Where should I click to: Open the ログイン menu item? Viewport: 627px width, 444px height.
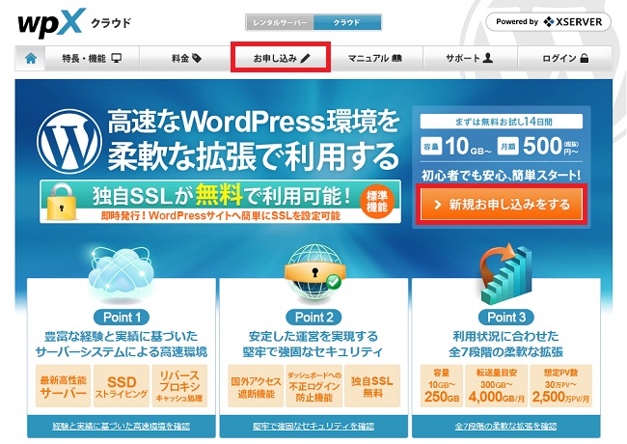tap(565, 59)
